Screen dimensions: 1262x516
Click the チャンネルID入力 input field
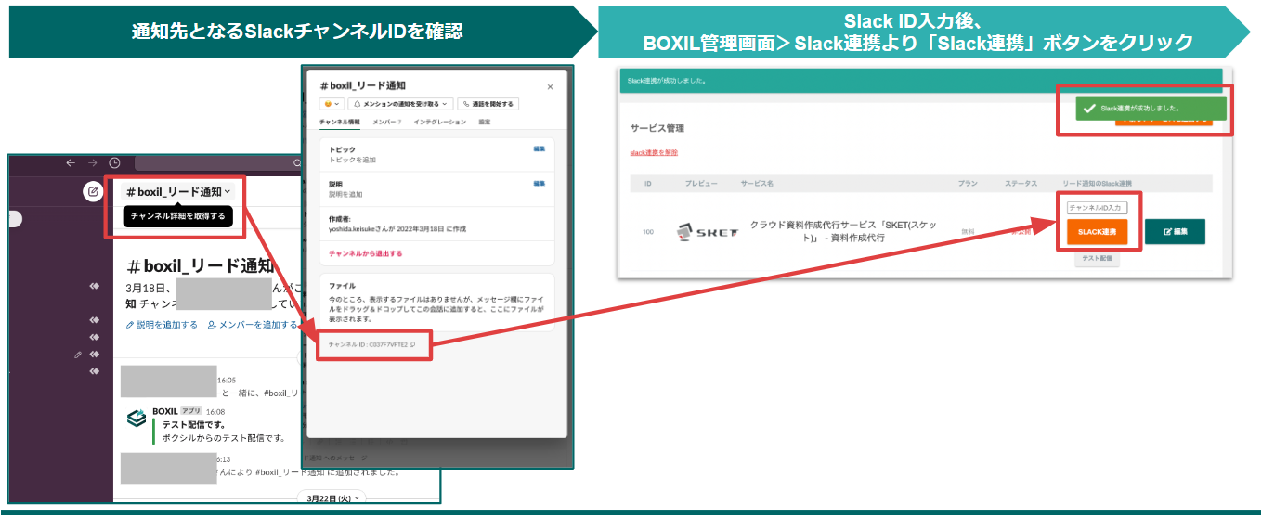1097,208
